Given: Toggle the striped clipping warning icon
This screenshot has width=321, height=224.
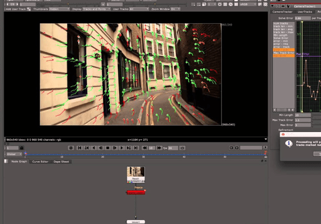Looking at the screenshot, I should click(x=266, y=4).
